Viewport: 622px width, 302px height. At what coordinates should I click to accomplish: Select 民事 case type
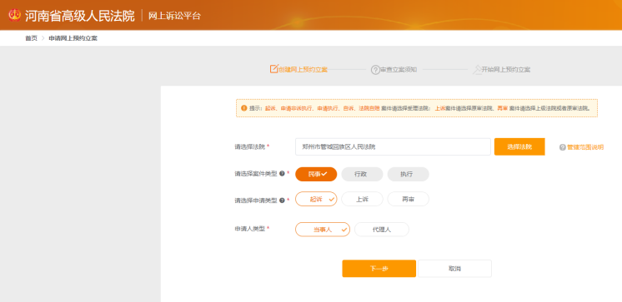point(316,174)
